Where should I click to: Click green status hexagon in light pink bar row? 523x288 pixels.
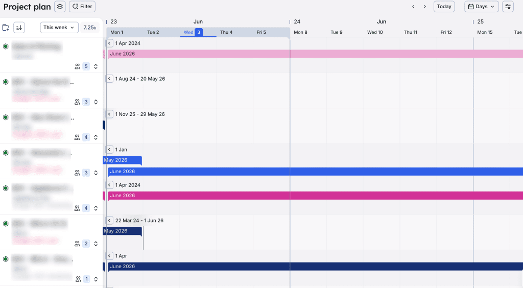6,46
